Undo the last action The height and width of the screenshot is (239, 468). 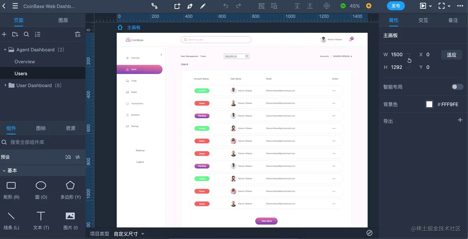point(226,6)
